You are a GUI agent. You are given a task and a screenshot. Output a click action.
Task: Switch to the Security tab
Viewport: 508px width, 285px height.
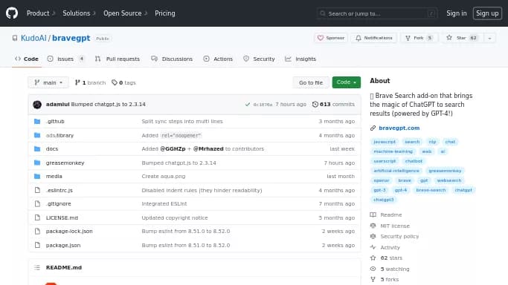tap(259, 59)
